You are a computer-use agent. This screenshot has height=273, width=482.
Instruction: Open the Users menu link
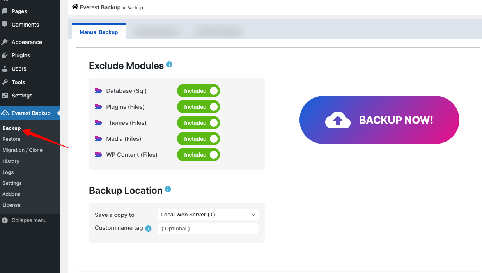[19, 69]
